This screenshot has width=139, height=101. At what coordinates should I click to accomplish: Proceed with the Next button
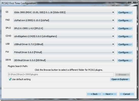coord(109,94)
